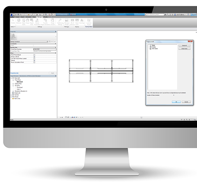This screenshot has height=182, width=197.
Task: Close the Project Browser panel
Action: pos(55,76)
